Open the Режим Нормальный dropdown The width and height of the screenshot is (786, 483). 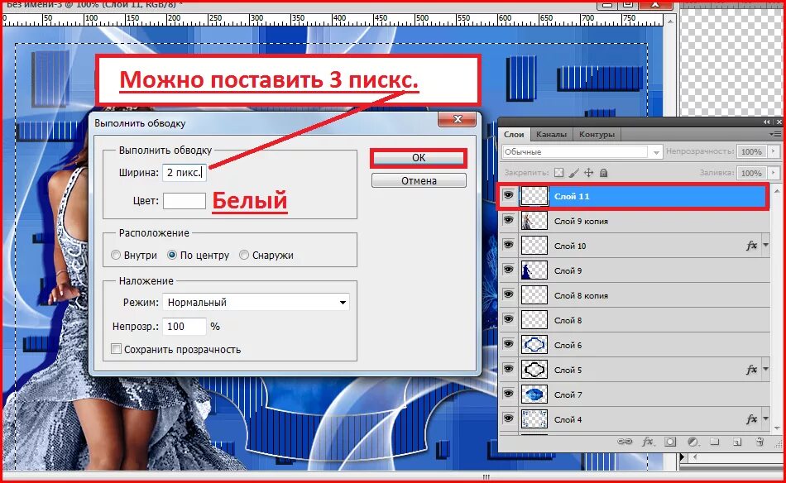256,302
